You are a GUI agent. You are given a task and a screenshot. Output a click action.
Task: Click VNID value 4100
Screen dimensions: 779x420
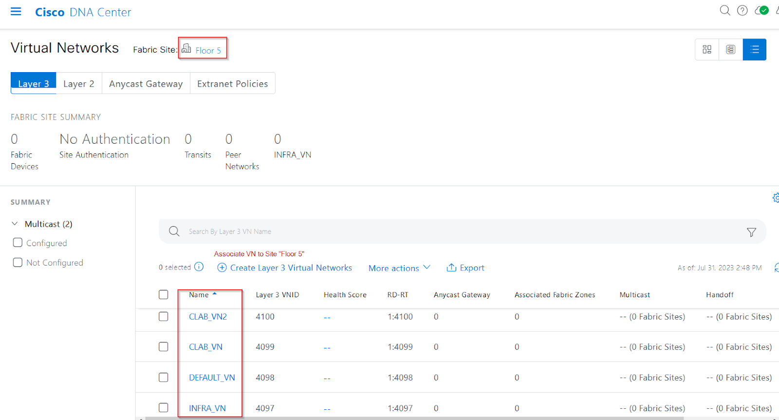pyautogui.click(x=265, y=316)
